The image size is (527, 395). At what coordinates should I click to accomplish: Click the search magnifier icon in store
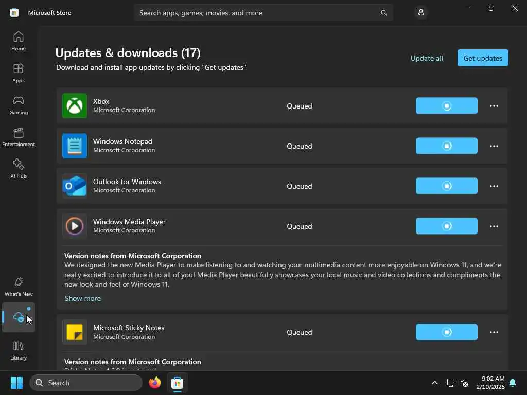click(383, 13)
